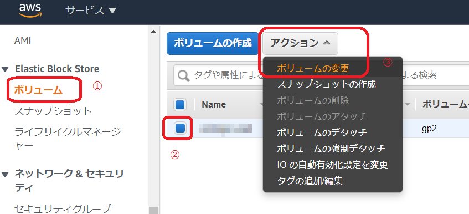This screenshot has width=469, height=214.
Task: Open AMI in the sidebar
Action: click(x=23, y=40)
